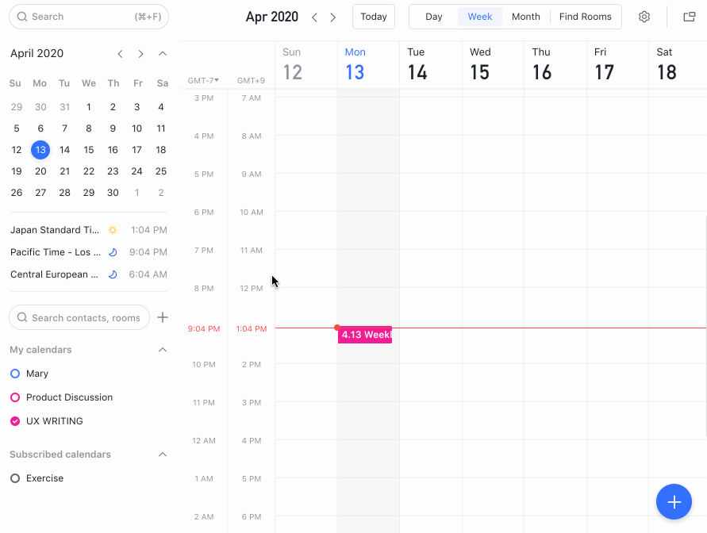Switch to Month view
Viewport: 707px width, 533px height.
point(525,17)
